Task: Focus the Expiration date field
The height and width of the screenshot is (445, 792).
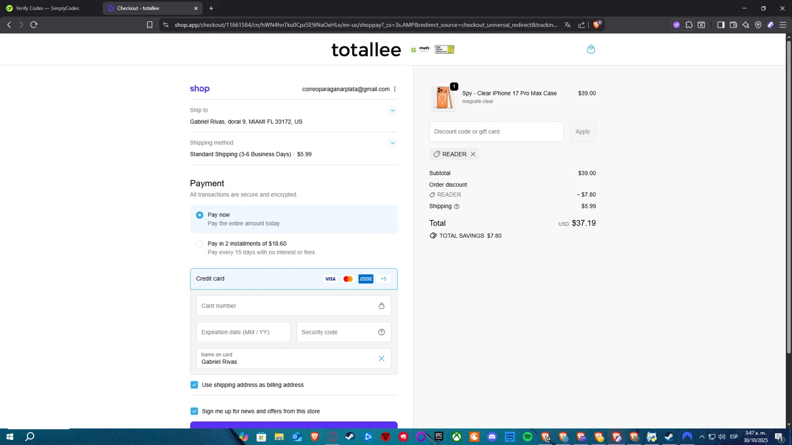Action: (x=243, y=332)
